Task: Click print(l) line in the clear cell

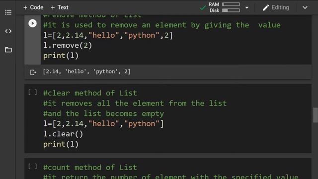Action: pyautogui.click(x=61, y=144)
